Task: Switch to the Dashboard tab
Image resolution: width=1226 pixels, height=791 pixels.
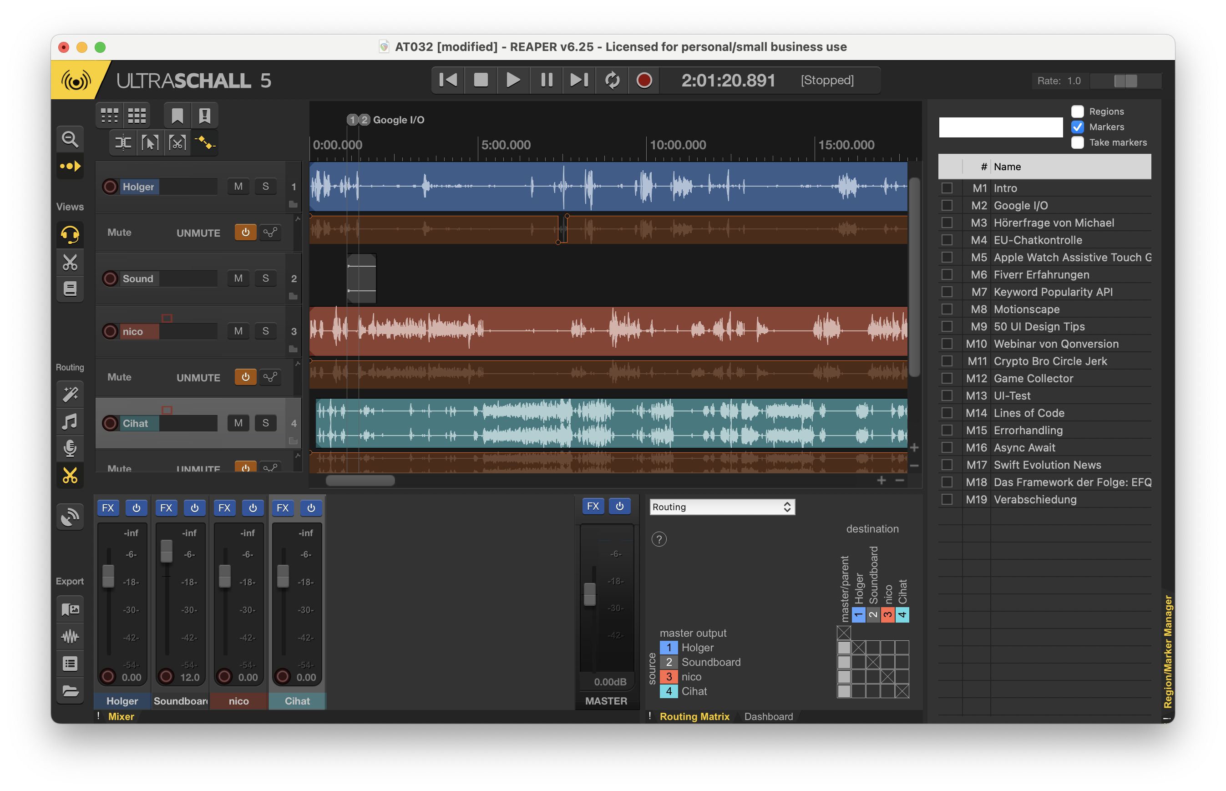Action: 768,716
